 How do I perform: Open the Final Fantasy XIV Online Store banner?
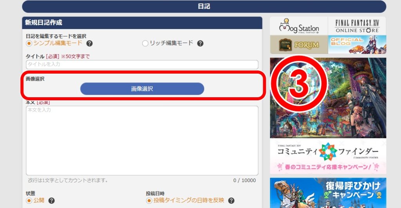coord(357,26)
